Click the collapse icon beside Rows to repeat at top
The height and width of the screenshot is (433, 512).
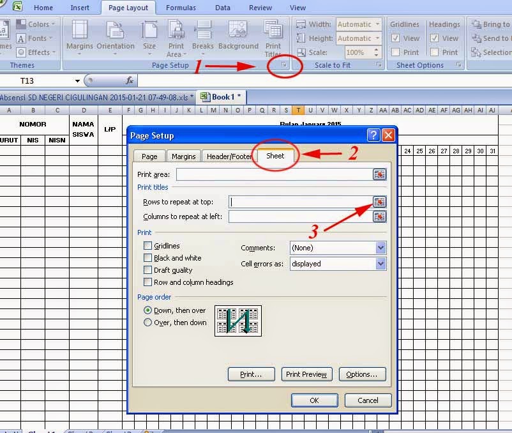pyautogui.click(x=379, y=201)
